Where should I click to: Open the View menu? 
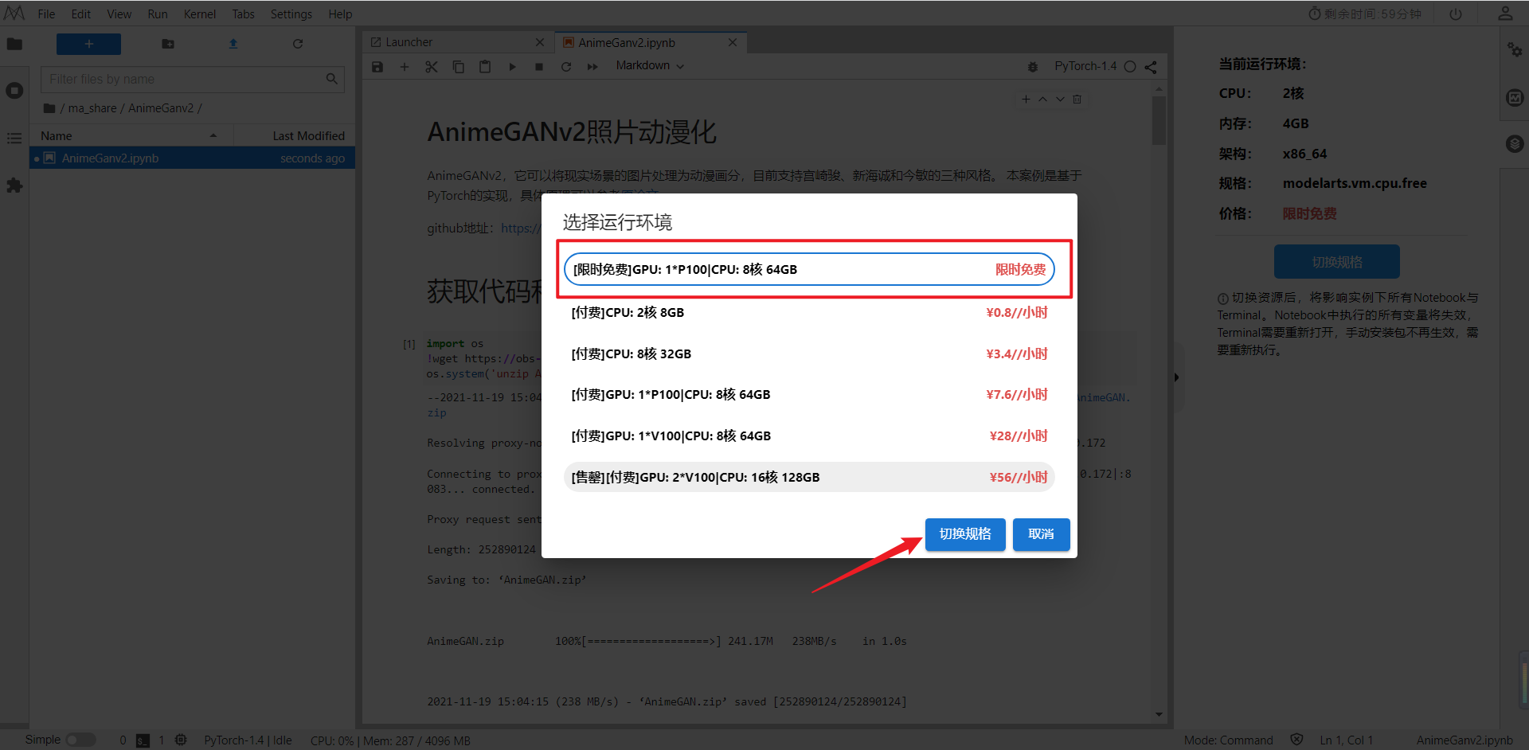119,14
